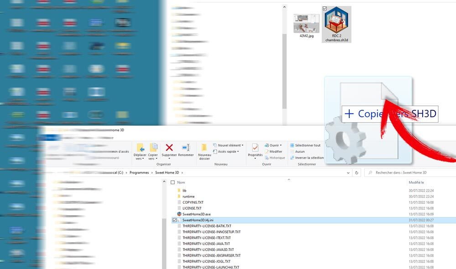The width and height of the screenshot is (456, 269).
Task: Click the upper window's scrollbar up arrow
Action: click(x=285, y=7)
